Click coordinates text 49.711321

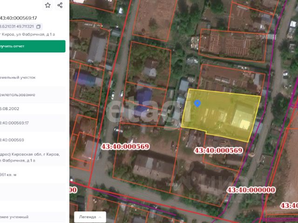click(25, 26)
